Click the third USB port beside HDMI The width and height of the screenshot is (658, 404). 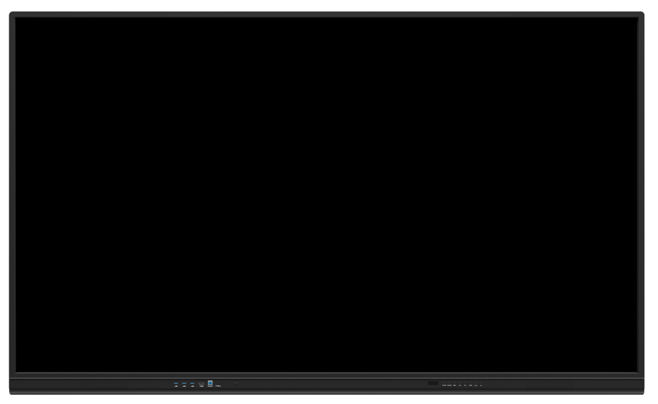point(192,384)
